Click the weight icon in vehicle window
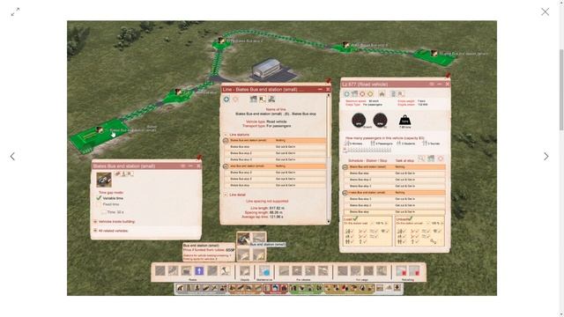Viewport: 564px width, 317px height. [404, 121]
